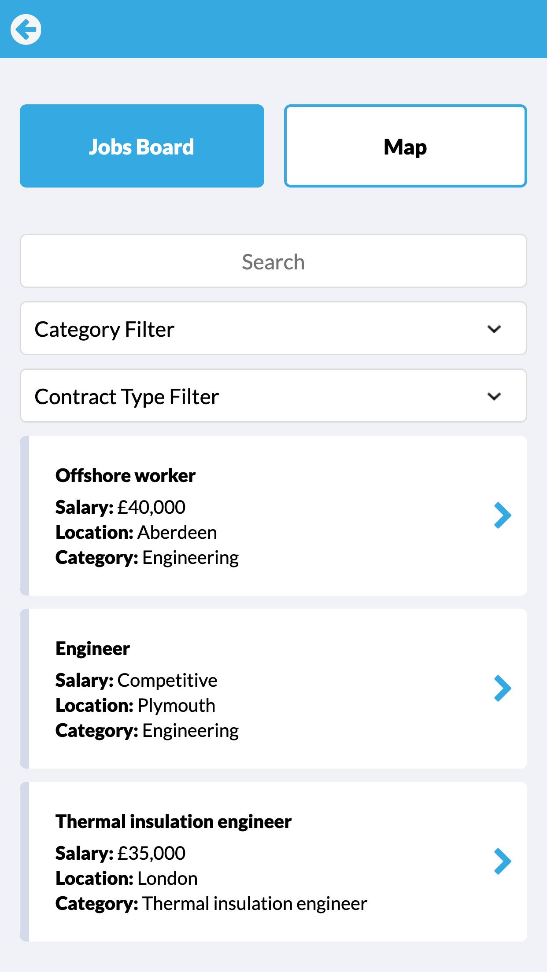
Task: Focus the Search input field
Action: click(x=273, y=261)
